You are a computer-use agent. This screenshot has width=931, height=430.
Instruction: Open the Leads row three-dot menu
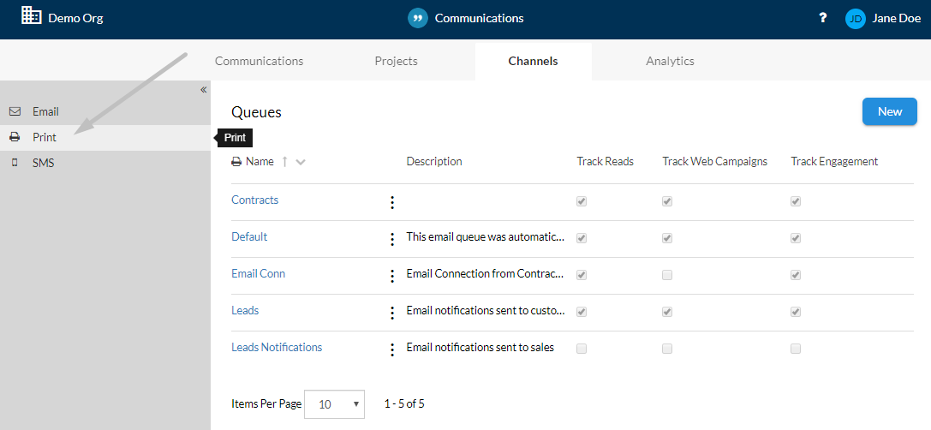392,313
